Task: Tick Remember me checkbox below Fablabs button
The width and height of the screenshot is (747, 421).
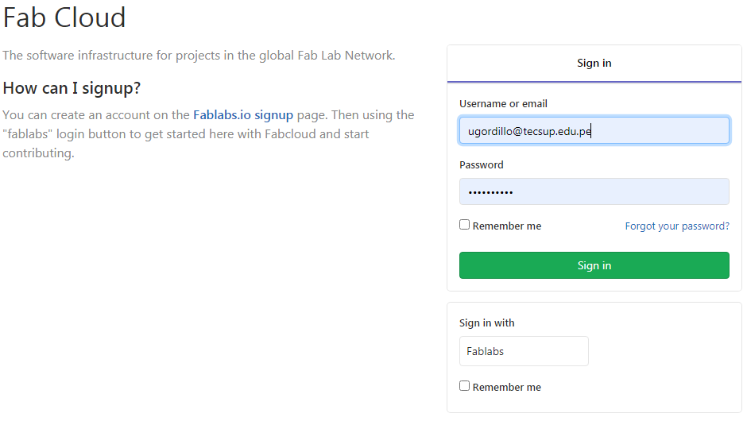Action: coord(465,386)
